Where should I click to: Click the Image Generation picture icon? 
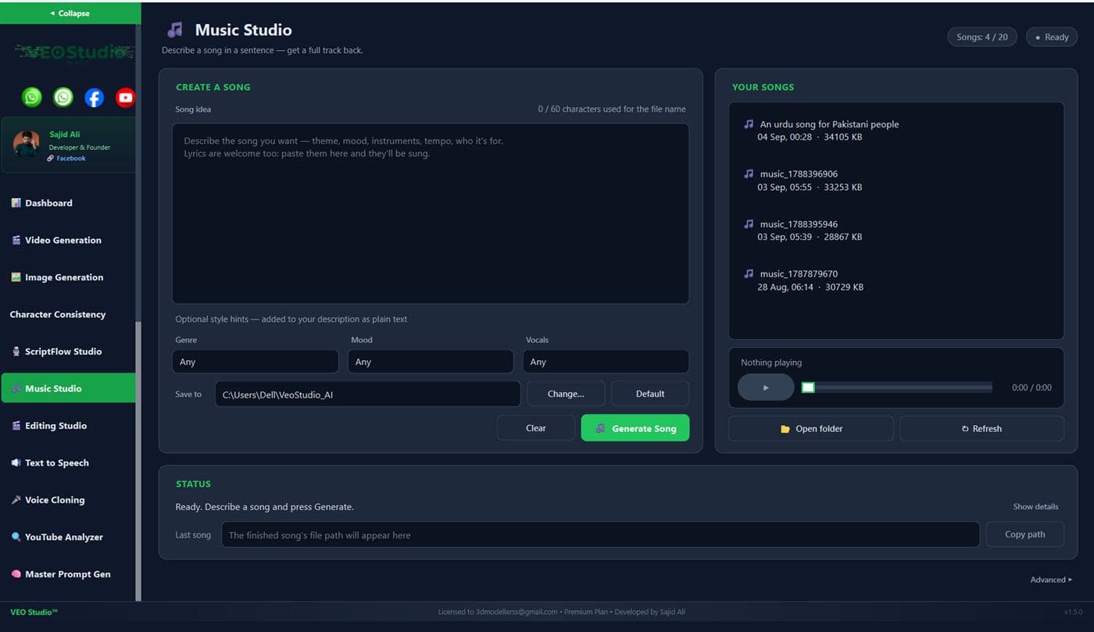(x=16, y=277)
